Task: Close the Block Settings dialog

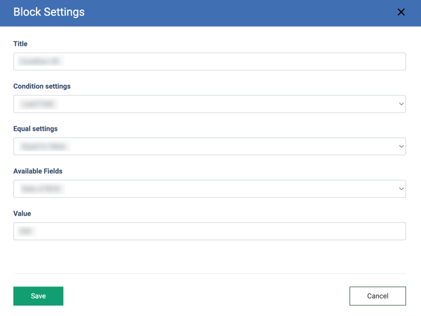Action: click(x=401, y=12)
